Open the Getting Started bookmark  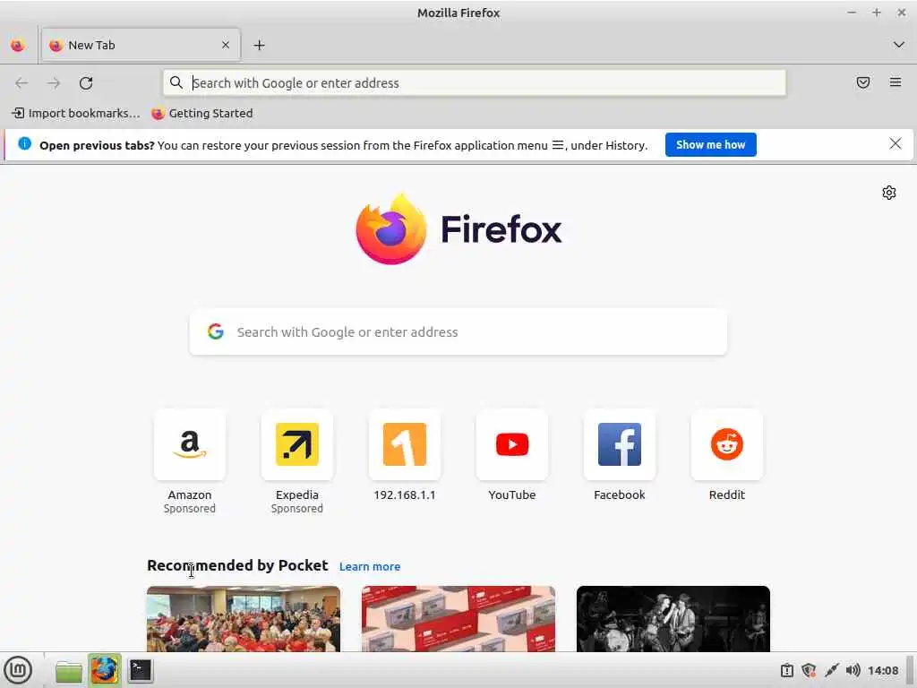click(202, 114)
